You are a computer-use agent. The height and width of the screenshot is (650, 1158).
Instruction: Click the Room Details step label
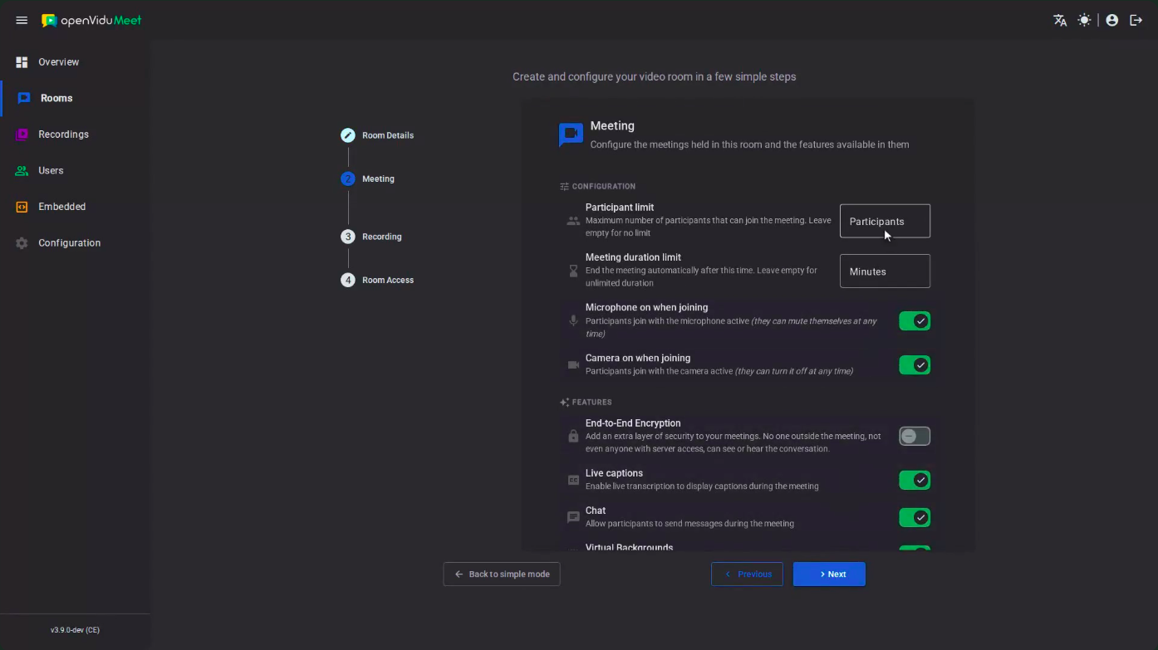pyautogui.click(x=388, y=135)
